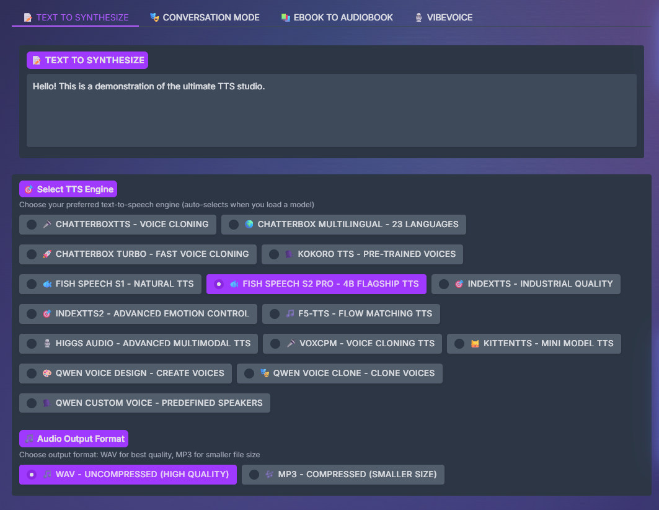Click the cat icon on KittenTTS

(475, 343)
